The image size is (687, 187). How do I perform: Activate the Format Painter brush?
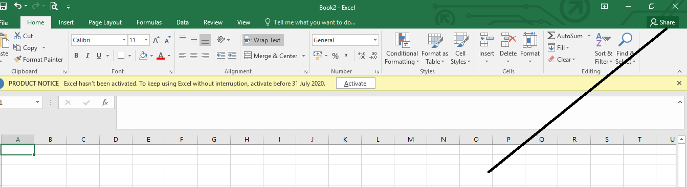pyautogui.click(x=39, y=59)
